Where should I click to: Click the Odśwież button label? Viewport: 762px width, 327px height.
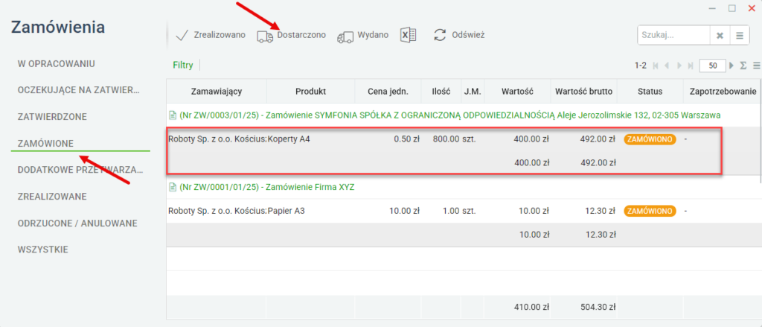(469, 35)
